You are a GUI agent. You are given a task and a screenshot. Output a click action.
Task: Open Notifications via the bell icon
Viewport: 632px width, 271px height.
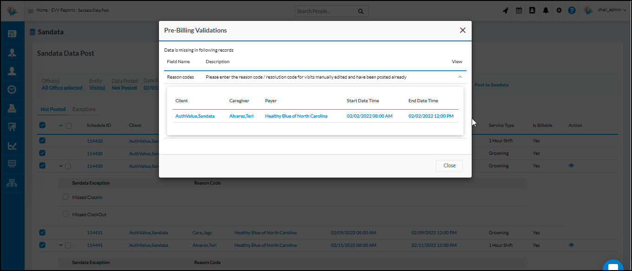point(546,10)
